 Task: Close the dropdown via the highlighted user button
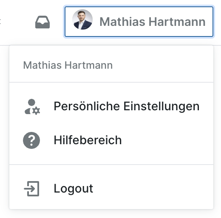139,22
